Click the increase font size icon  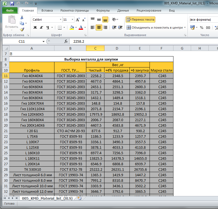pyautogui.click(x=78, y=20)
